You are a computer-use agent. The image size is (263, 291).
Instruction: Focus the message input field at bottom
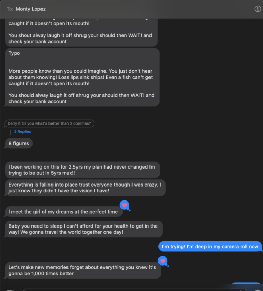pos(135,290)
